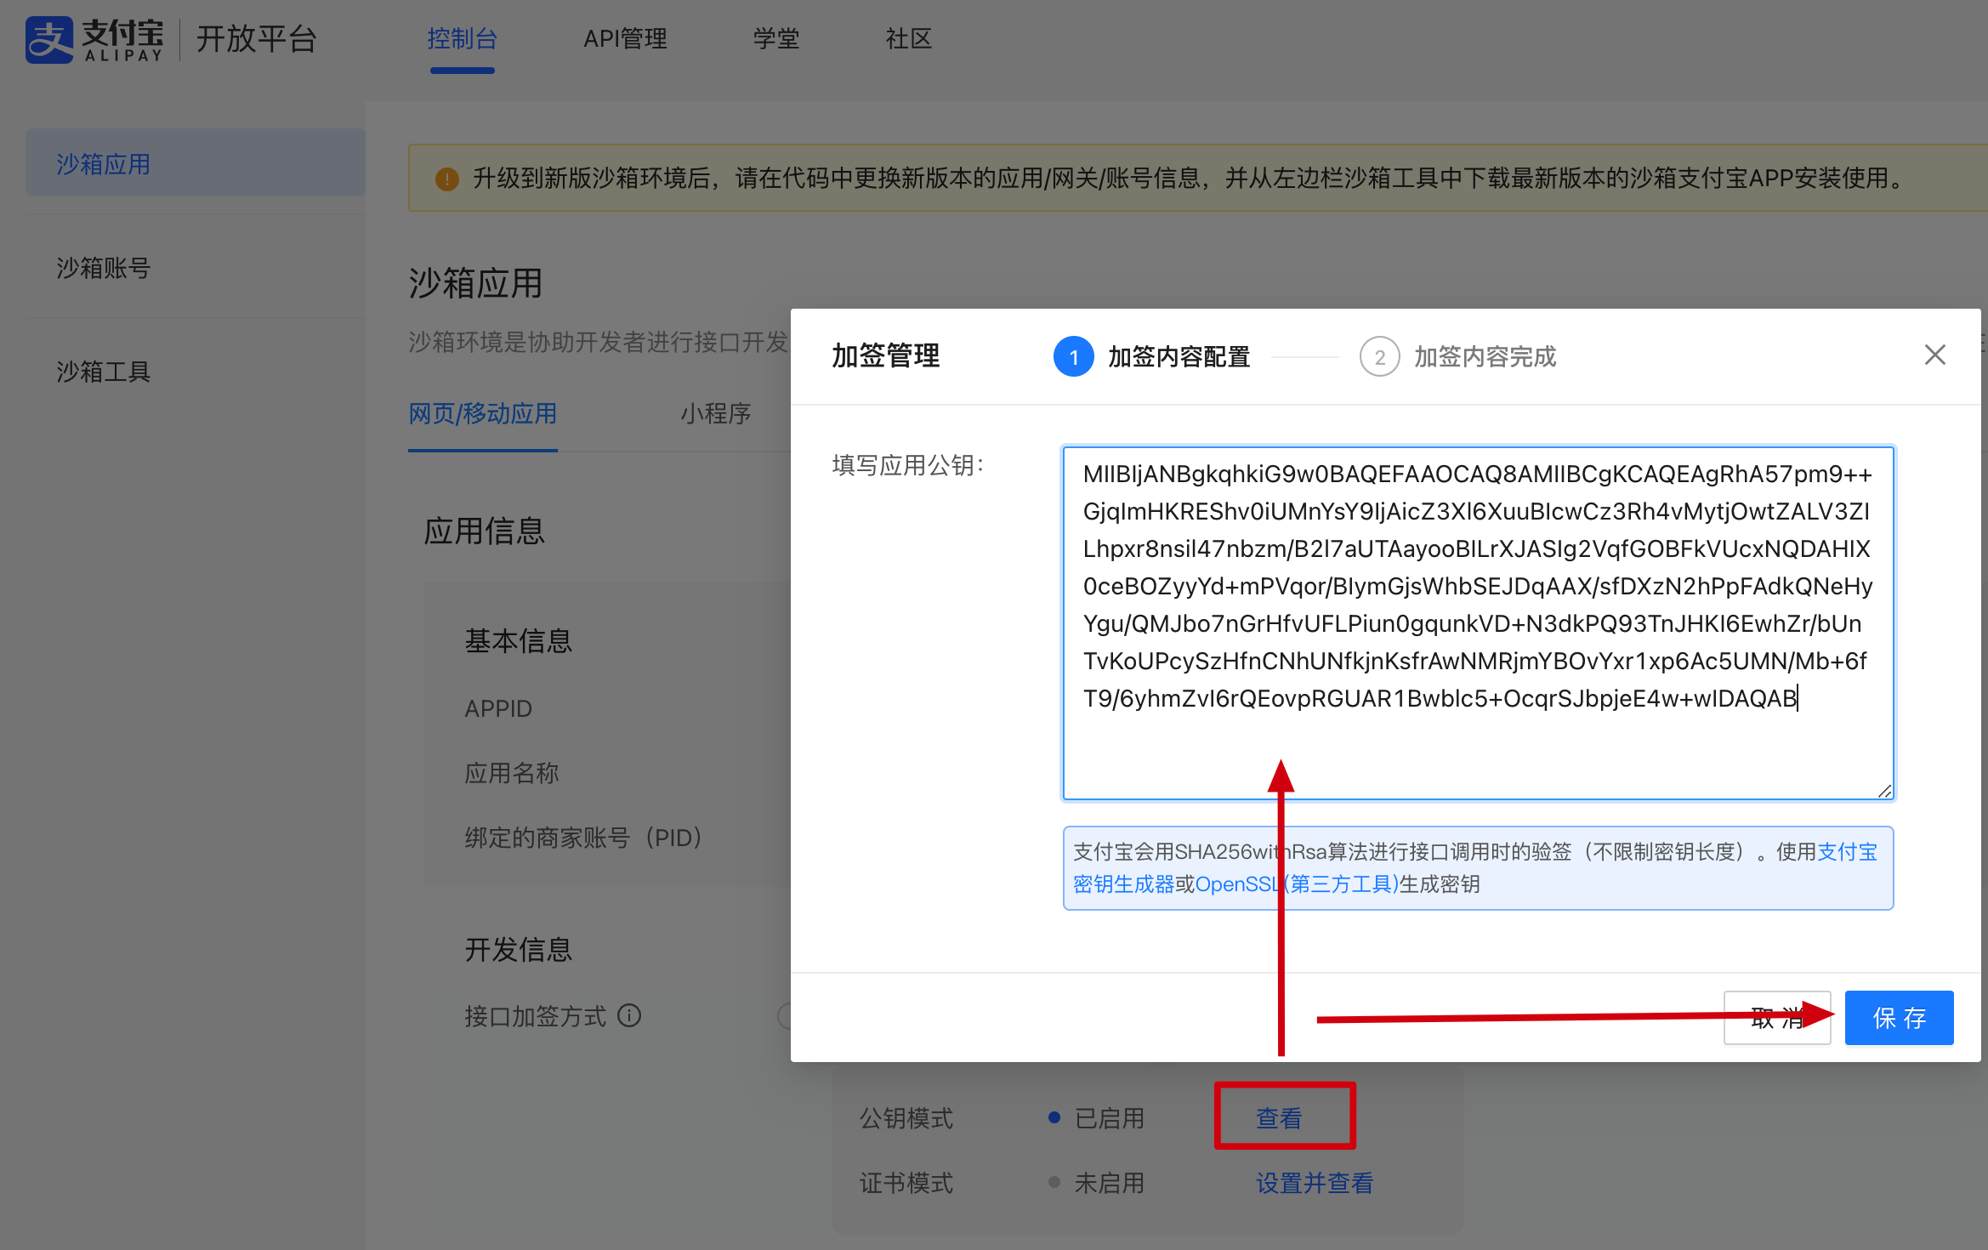Image resolution: width=1988 pixels, height=1250 pixels.
Task: Click the 加签管理 dialog title
Action: pyautogui.click(x=885, y=355)
